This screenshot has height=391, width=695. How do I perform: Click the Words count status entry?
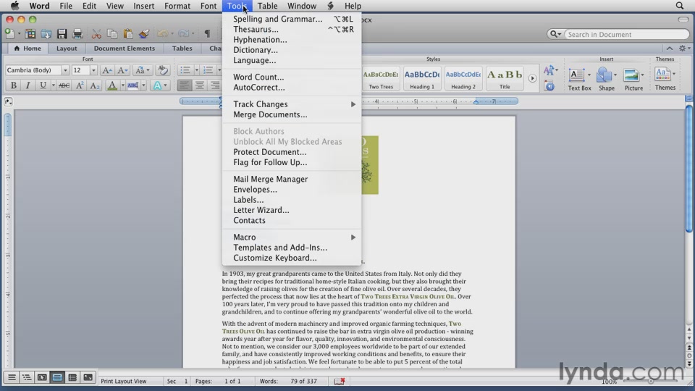tap(288, 381)
